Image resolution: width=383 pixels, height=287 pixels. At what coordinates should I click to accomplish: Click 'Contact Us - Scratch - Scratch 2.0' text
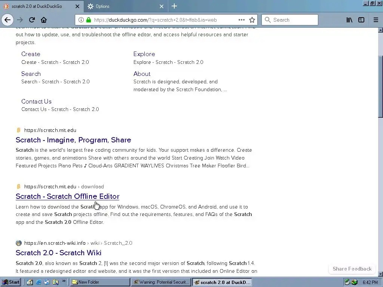tap(60, 109)
